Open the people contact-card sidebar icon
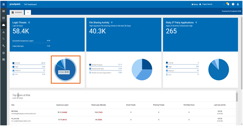 tap(4, 18)
